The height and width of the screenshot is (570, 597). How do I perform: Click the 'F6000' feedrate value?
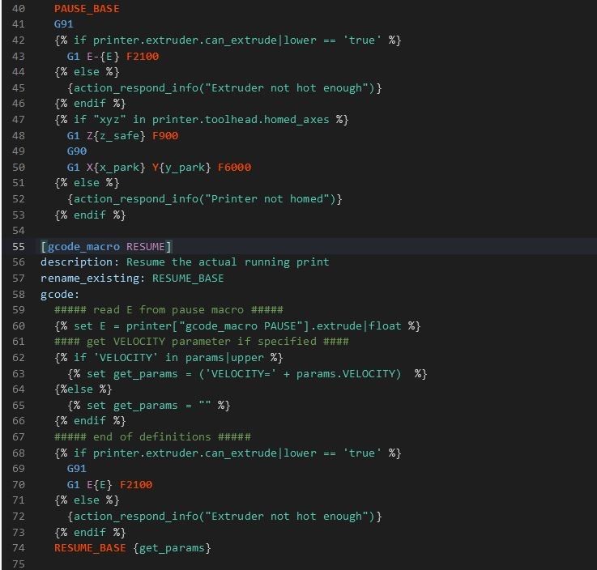(x=235, y=168)
